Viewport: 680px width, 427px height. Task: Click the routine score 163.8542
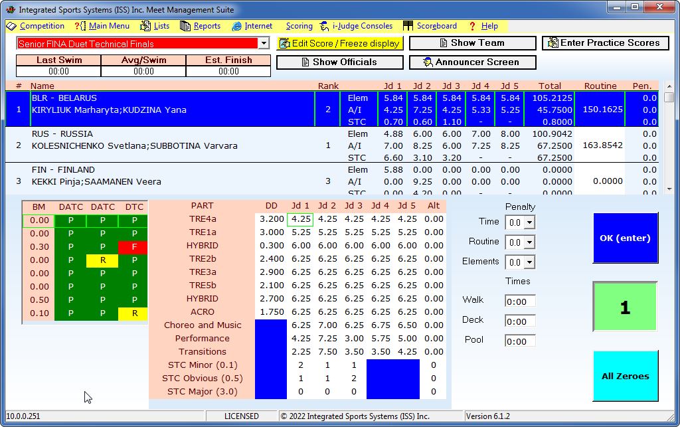tap(602, 145)
